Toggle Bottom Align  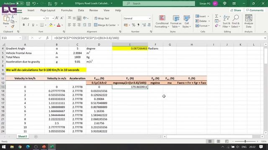(x=79, y=18)
